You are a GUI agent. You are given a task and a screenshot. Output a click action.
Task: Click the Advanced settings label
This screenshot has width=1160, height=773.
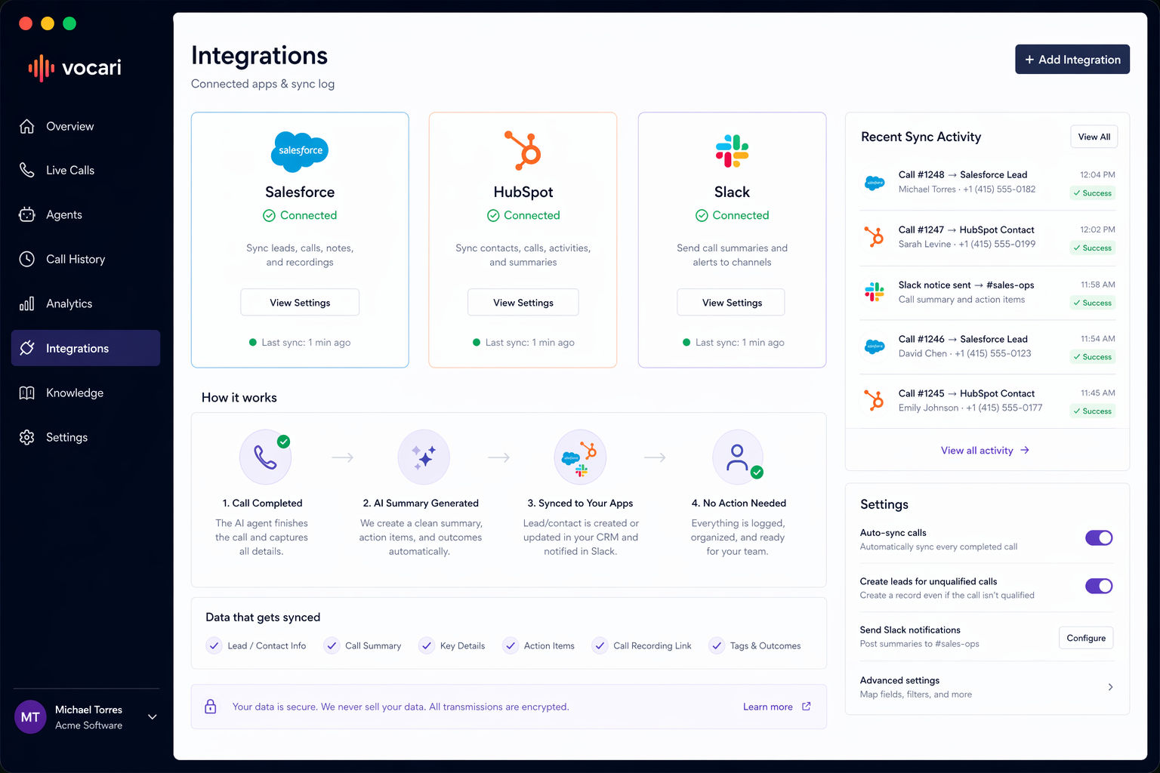[x=899, y=680]
